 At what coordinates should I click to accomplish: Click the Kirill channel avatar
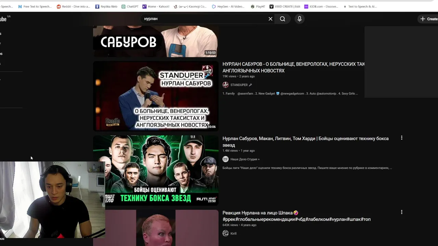[226, 233]
